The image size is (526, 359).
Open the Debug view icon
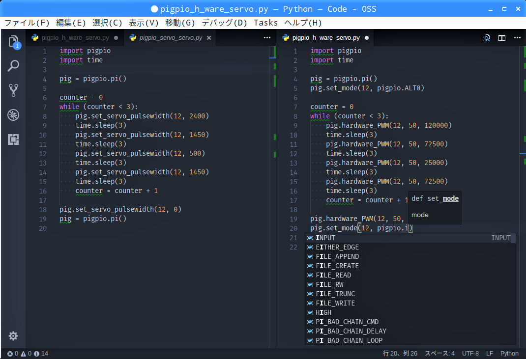tap(13, 115)
